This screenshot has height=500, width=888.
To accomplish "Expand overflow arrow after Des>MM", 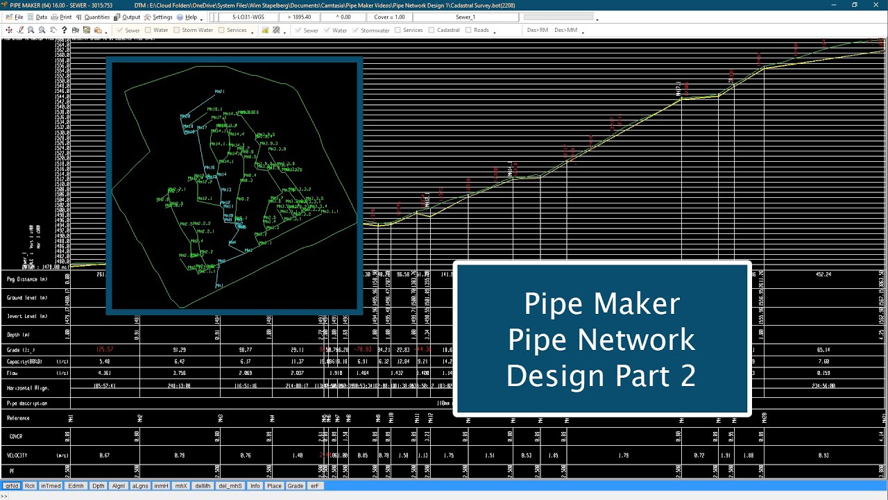I will (583, 31).
